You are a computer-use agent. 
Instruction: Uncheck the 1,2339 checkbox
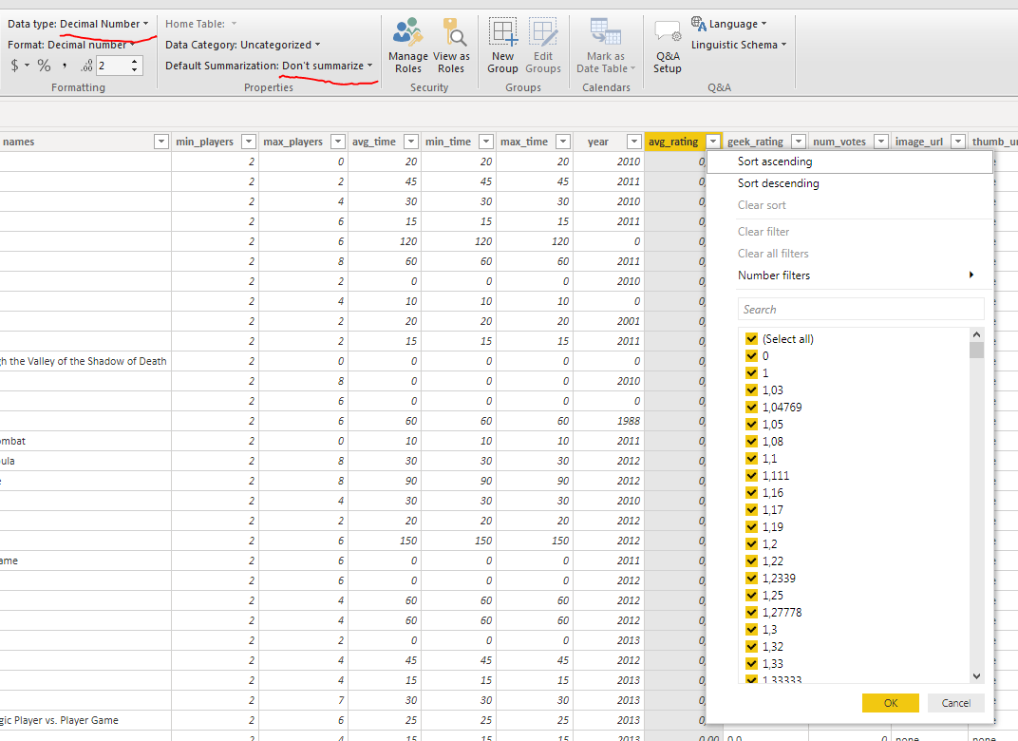tap(752, 578)
